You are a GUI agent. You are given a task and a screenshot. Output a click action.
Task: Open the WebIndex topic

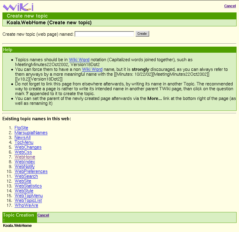point(25,162)
